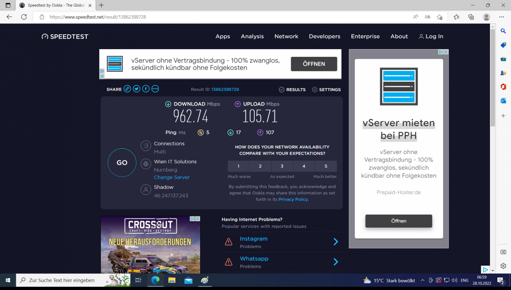
Task: Open Edge settings and more menu
Action: (x=502, y=17)
